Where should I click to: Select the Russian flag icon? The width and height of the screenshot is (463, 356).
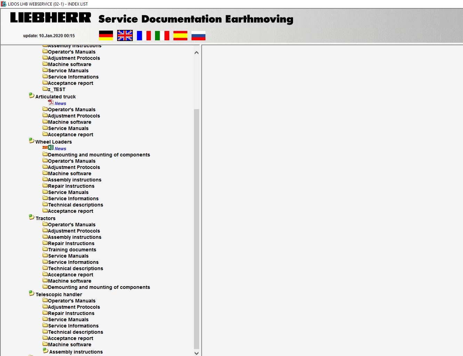tap(198, 35)
